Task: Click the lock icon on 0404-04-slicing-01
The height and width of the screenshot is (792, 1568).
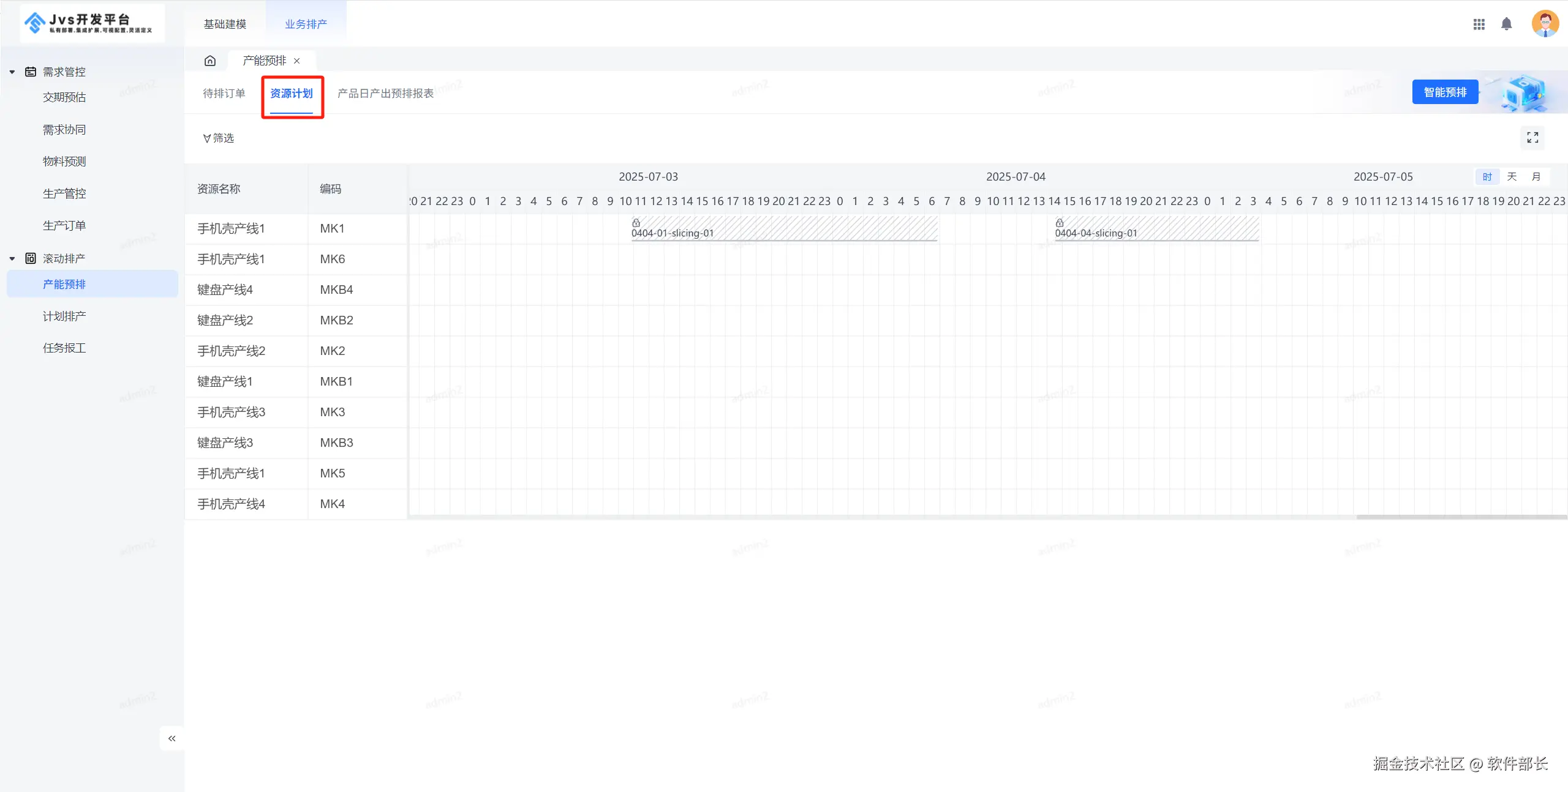Action: (1059, 223)
